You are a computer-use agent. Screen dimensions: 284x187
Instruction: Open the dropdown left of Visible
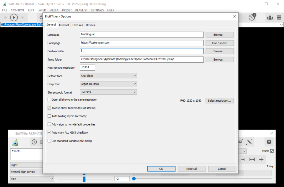(242, 151)
